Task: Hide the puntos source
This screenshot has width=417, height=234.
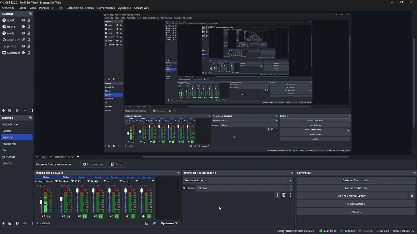Action: tap(23, 46)
